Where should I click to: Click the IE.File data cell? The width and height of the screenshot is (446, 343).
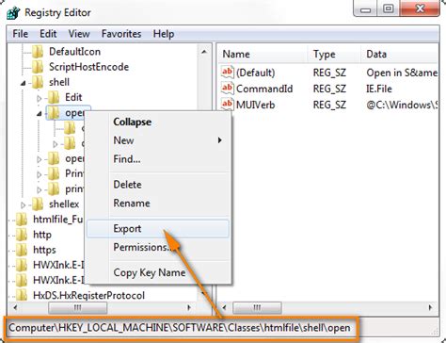pos(379,89)
